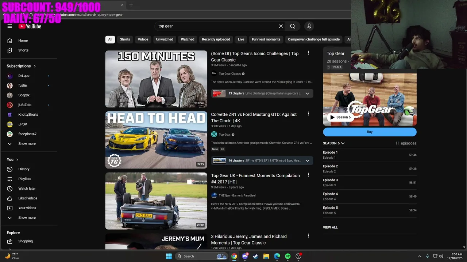467x262 pixels.
Task: Select the Recently uploaded filter chip
Action: (216, 39)
